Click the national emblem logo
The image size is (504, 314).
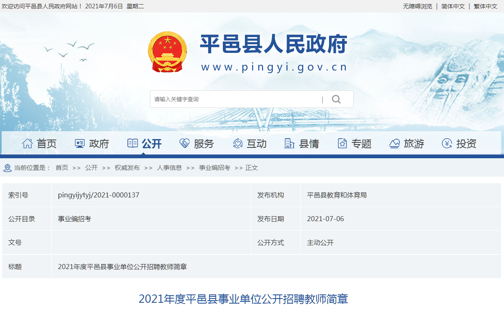pos(167,52)
